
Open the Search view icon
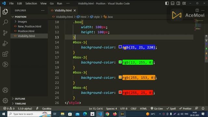coord(5,22)
